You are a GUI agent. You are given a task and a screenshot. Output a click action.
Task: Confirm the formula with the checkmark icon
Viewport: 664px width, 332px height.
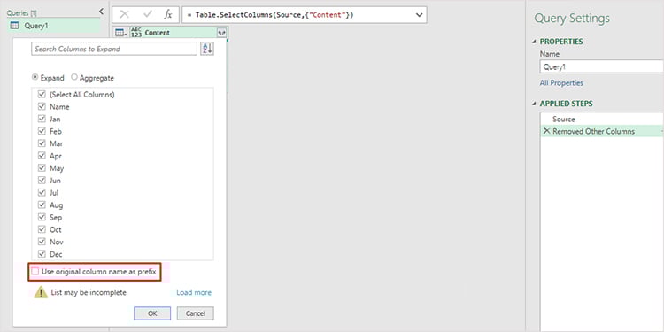(x=147, y=14)
